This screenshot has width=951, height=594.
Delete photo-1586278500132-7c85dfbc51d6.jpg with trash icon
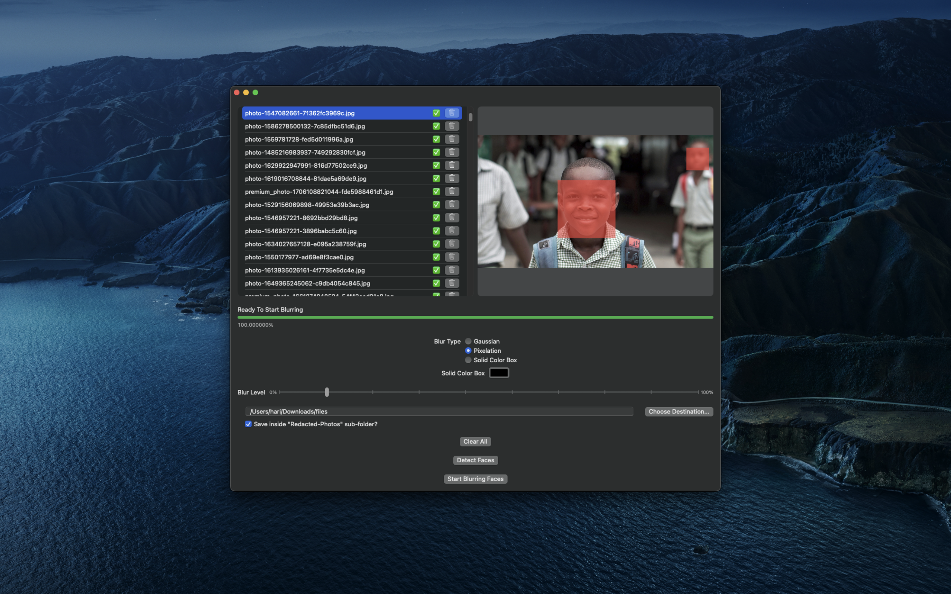tap(451, 126)
